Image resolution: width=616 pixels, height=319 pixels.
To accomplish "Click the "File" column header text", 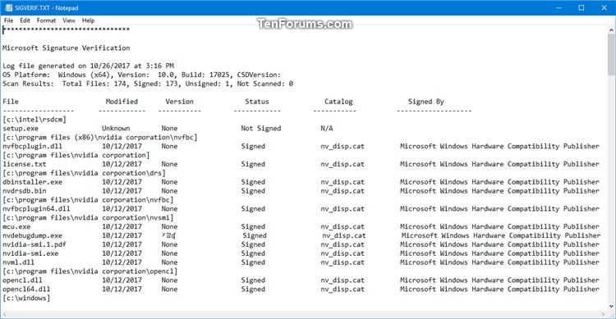I will click(11, 102).
